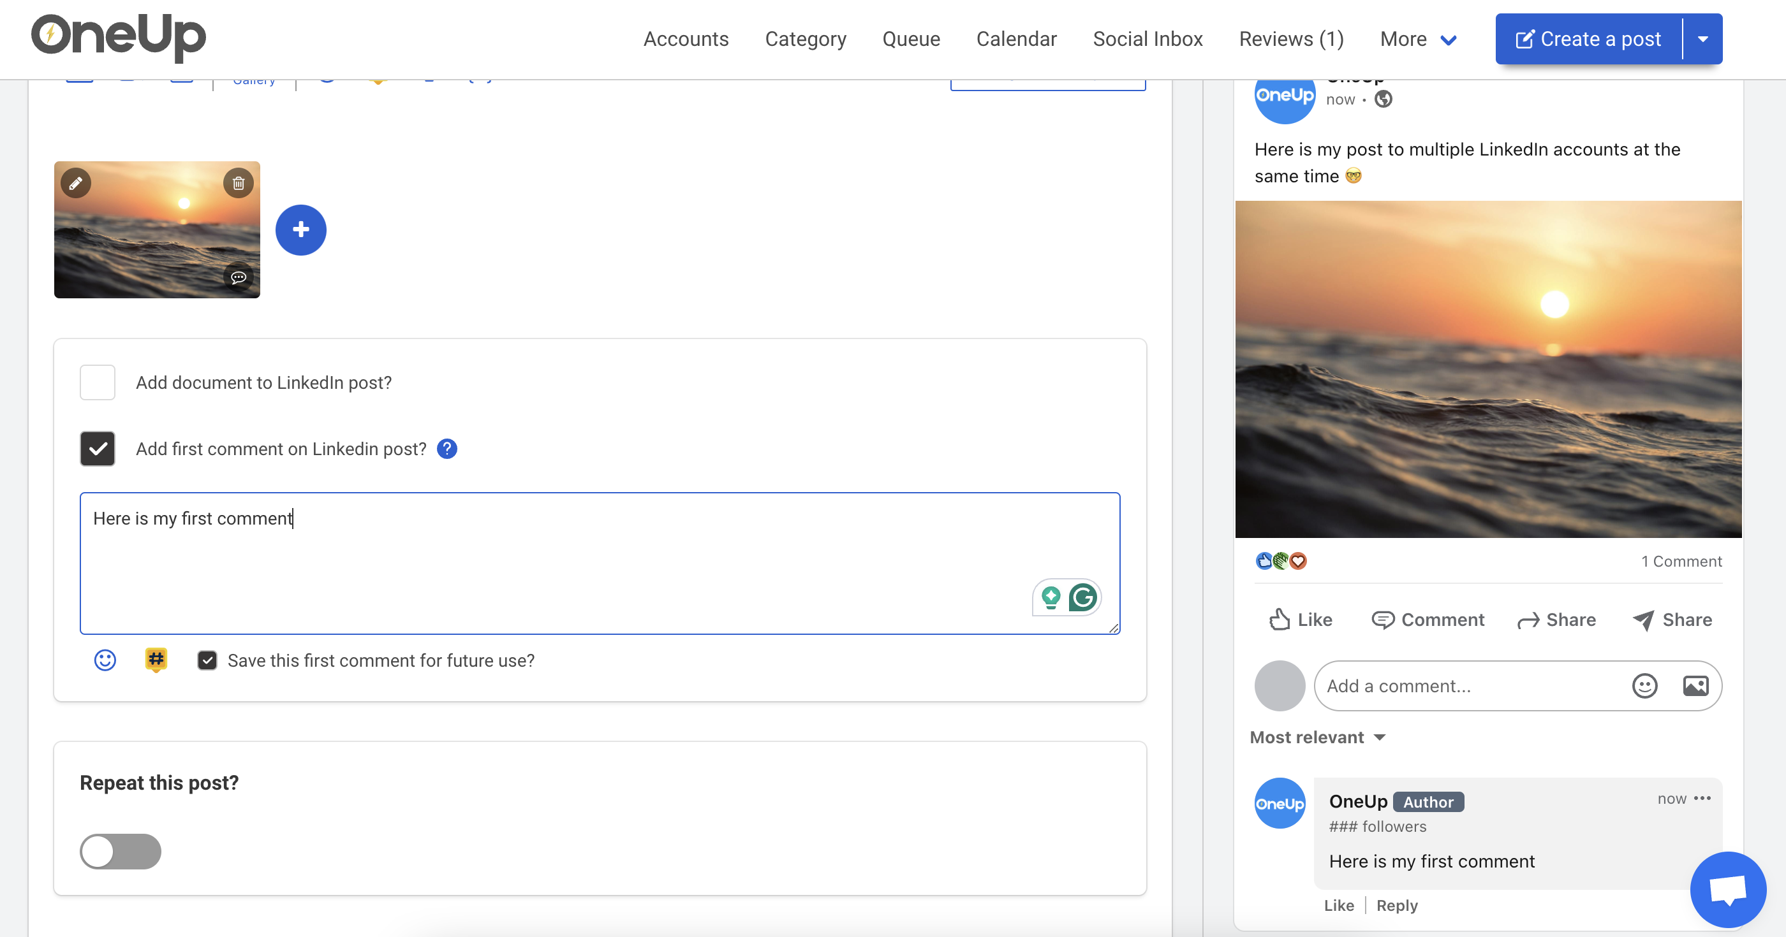Click the Create a post dropdown arrow

click(1702, 39)
